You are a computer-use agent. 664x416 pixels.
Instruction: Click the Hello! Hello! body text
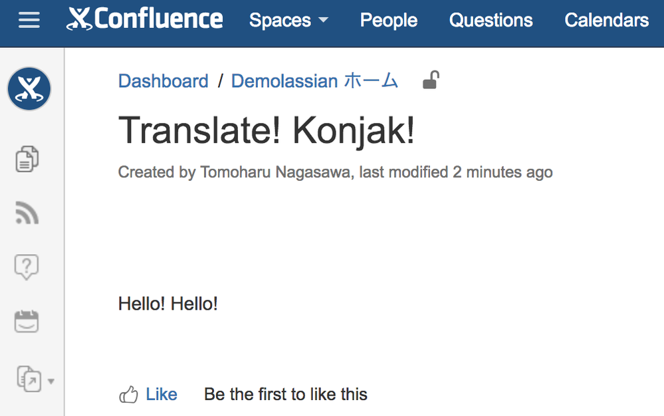pos(168,304)
